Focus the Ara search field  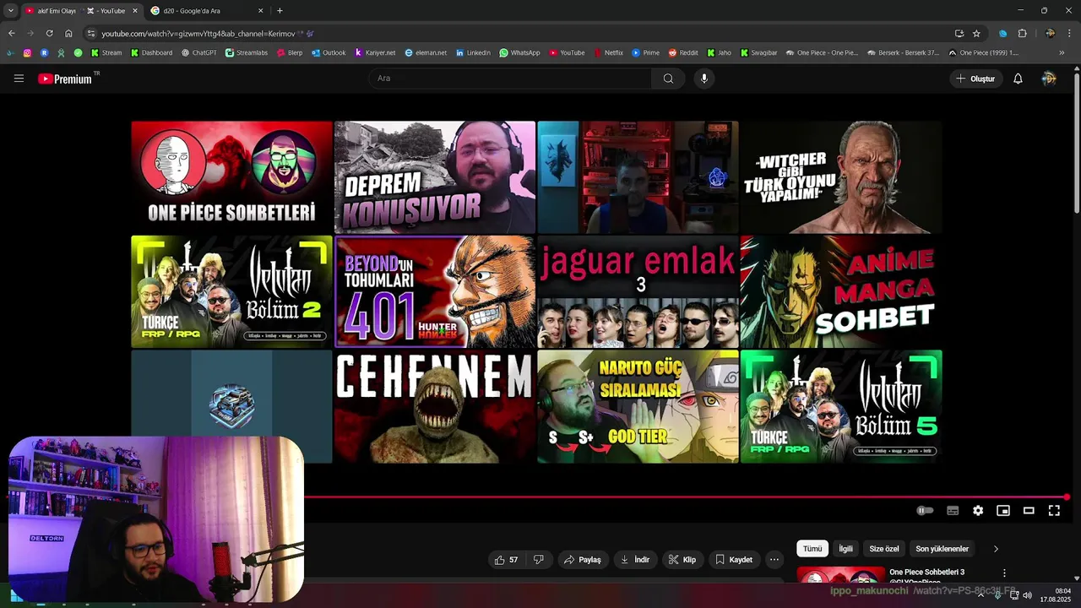click(x=510, y=79)
